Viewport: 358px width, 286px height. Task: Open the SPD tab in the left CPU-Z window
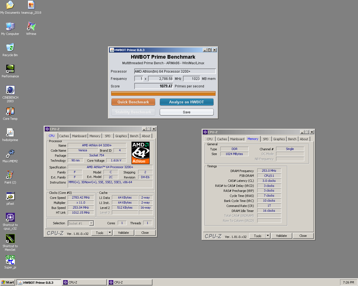pos(108,136)
